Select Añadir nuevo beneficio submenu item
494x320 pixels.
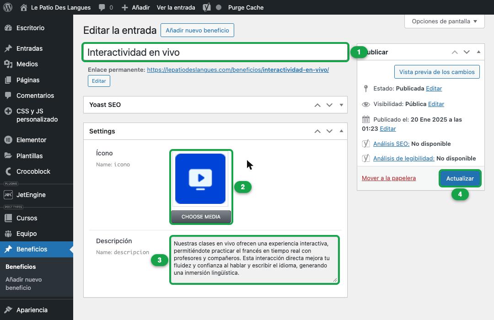point(23,283)
